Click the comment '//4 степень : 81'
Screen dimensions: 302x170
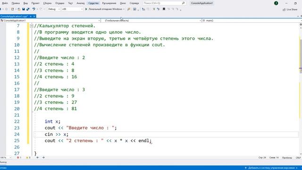56,109
